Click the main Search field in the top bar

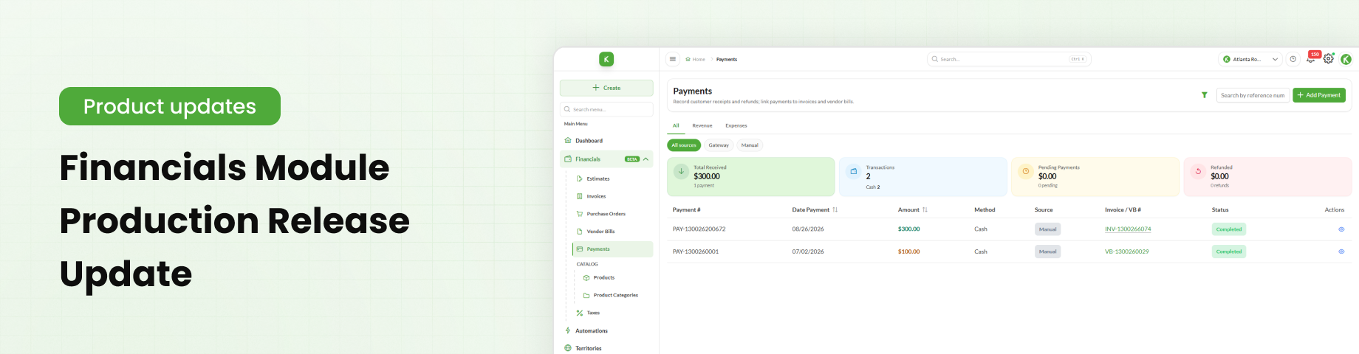point(1009,59)
